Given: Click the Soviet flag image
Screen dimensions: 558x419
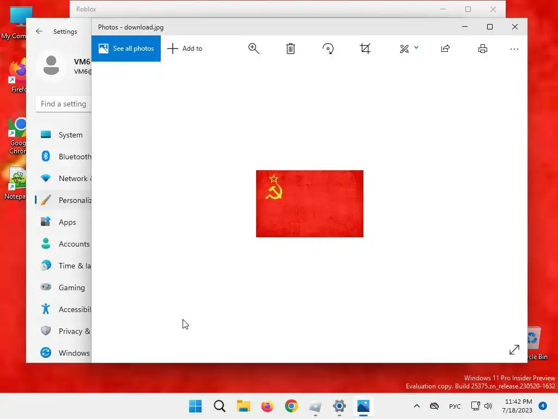Looking at the screenshot, I should [x=310, y=203].
